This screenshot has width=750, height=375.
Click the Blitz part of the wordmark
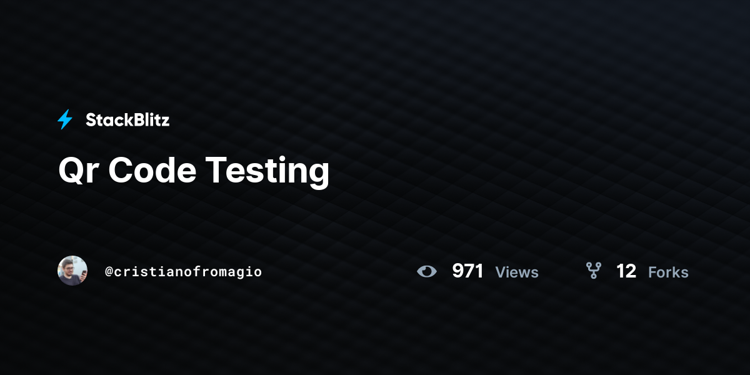[x=149, y=120]
